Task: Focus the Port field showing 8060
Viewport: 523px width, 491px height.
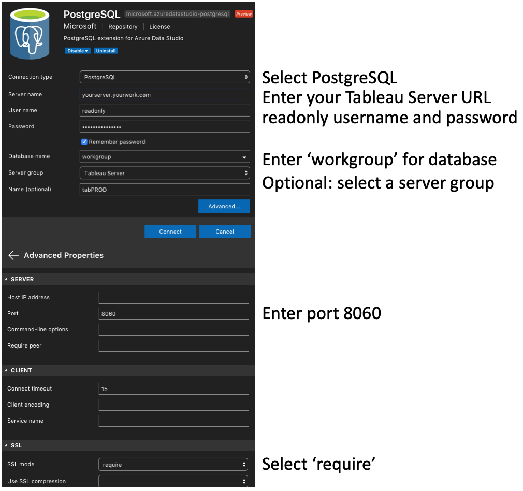Action: pos(174,314)
